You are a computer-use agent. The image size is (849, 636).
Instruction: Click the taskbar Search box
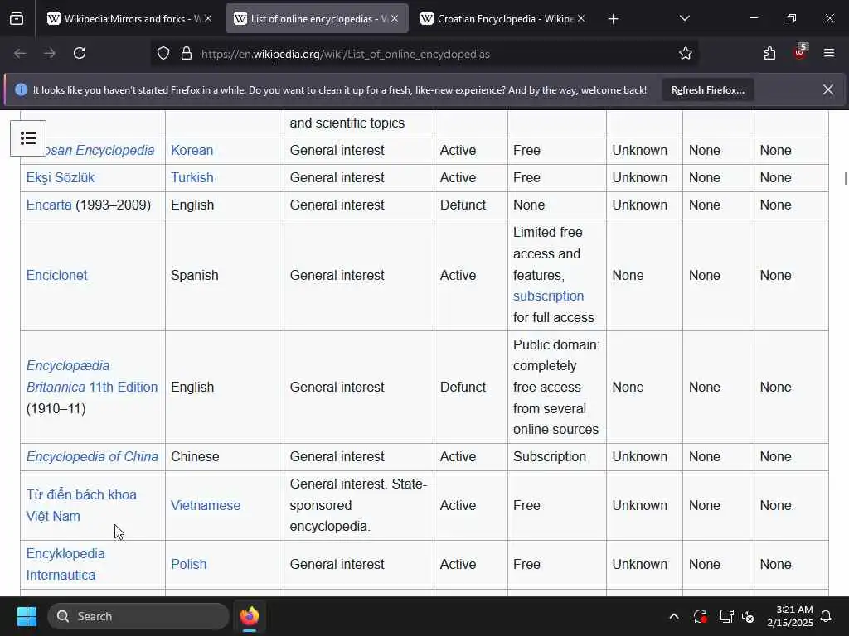point(138,616)
